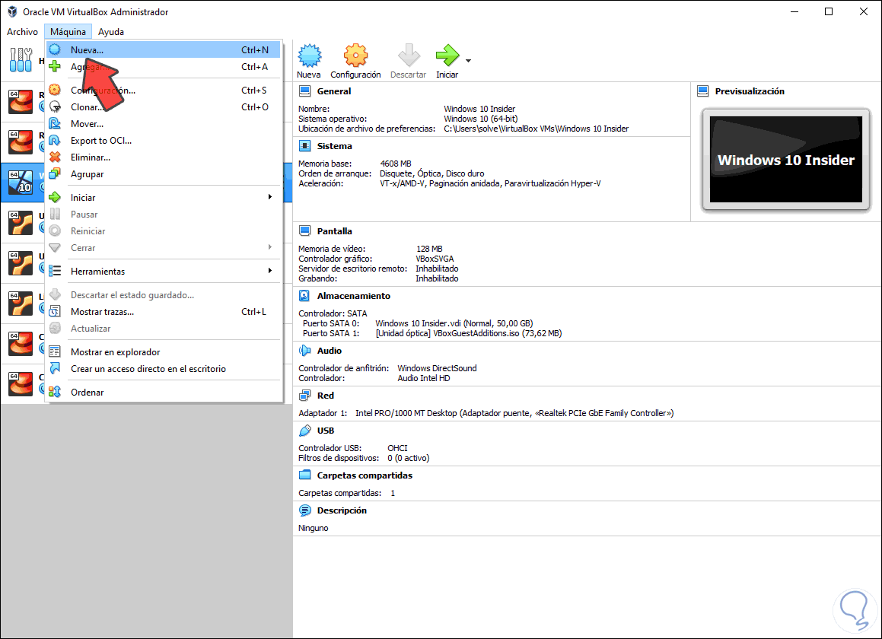Click the blue Nueva icon in menu
The image size is (882, 639).
click(x=55, y=49)
